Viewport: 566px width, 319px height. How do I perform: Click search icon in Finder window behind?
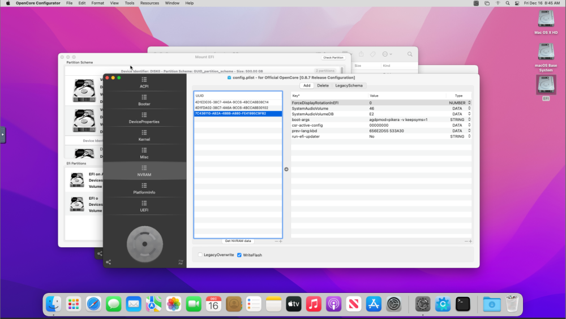pos(410,54)
